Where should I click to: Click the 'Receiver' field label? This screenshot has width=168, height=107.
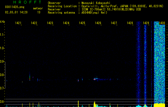pyautogui.click(x=54, y=9)
